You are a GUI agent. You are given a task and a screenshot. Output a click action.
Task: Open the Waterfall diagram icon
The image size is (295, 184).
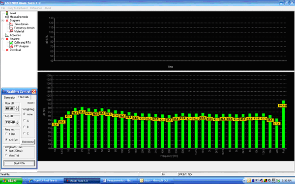pyautogui.click(x=11, y=31)
